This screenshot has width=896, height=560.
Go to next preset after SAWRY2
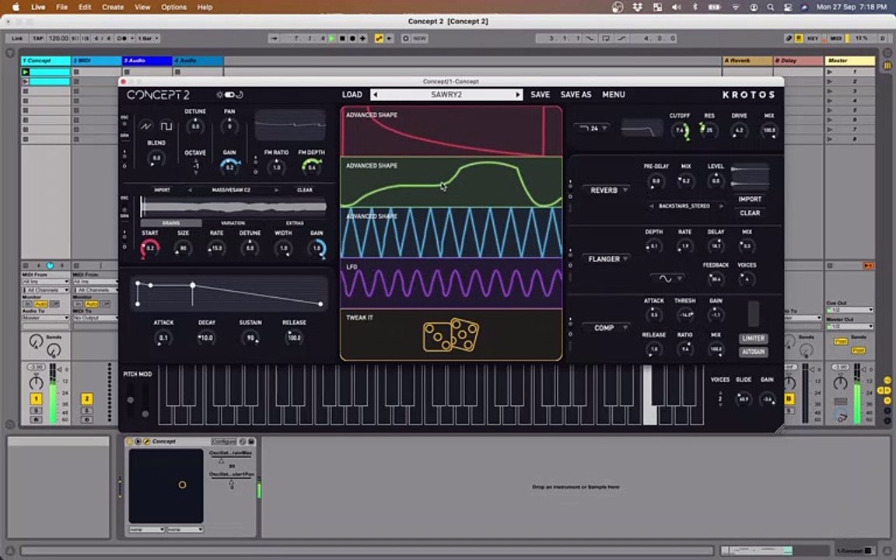point(518,95)
